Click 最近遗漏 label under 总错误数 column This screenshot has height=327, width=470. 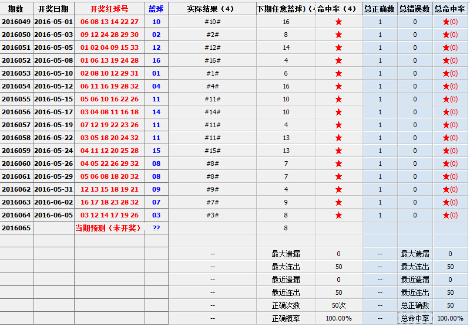click(415, 280)
